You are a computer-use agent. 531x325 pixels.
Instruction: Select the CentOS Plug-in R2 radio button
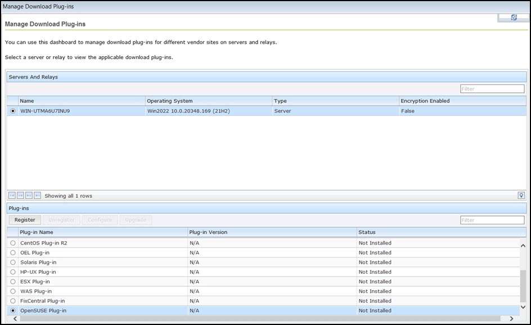click(13, 243)
